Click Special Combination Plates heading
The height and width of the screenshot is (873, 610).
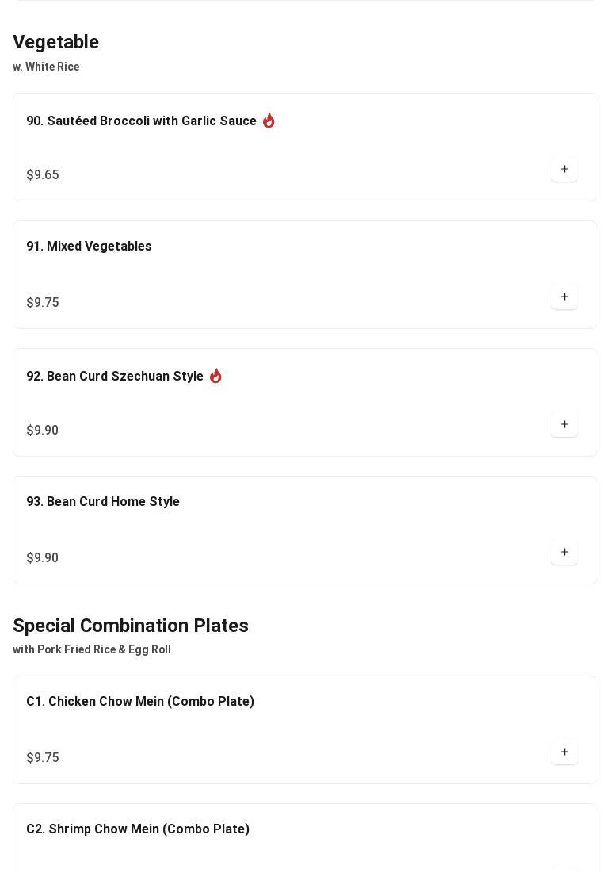click(x=131, y=626)
